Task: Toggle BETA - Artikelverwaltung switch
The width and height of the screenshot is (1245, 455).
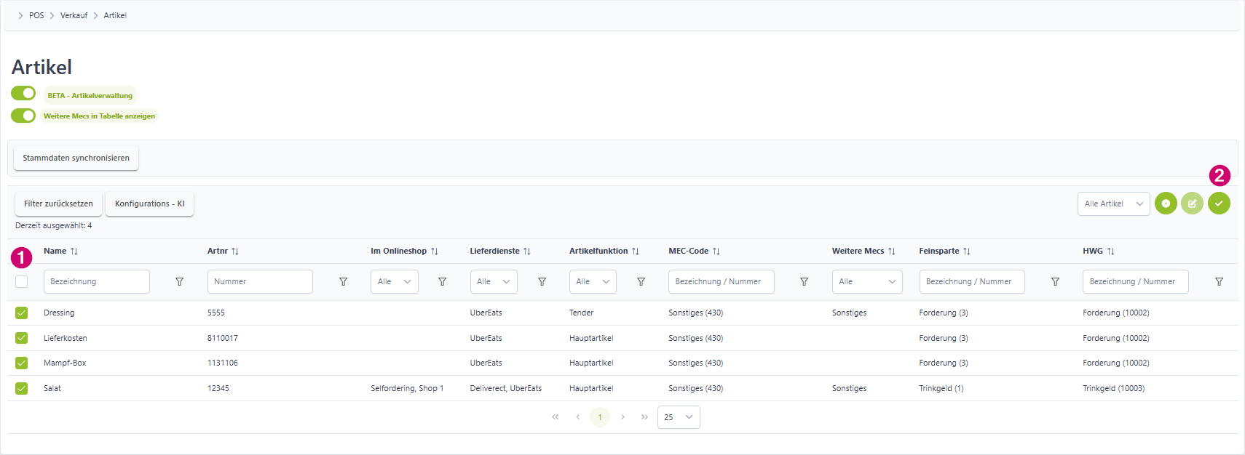Action: pyautogui.click(x=23, y=93)
